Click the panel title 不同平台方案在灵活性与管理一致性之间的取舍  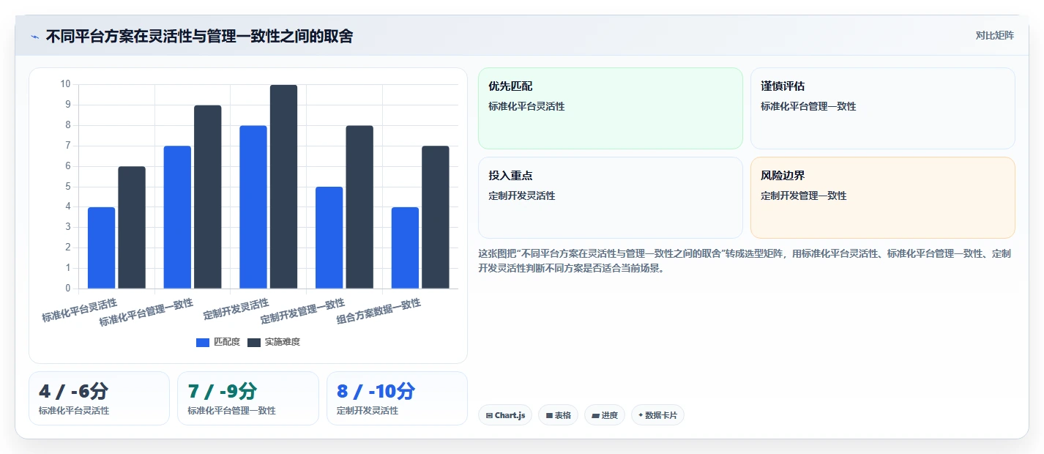coord(199,36)
